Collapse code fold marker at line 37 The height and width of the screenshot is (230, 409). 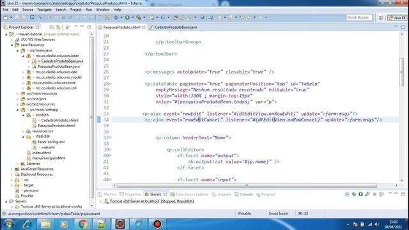coord(111,137)
